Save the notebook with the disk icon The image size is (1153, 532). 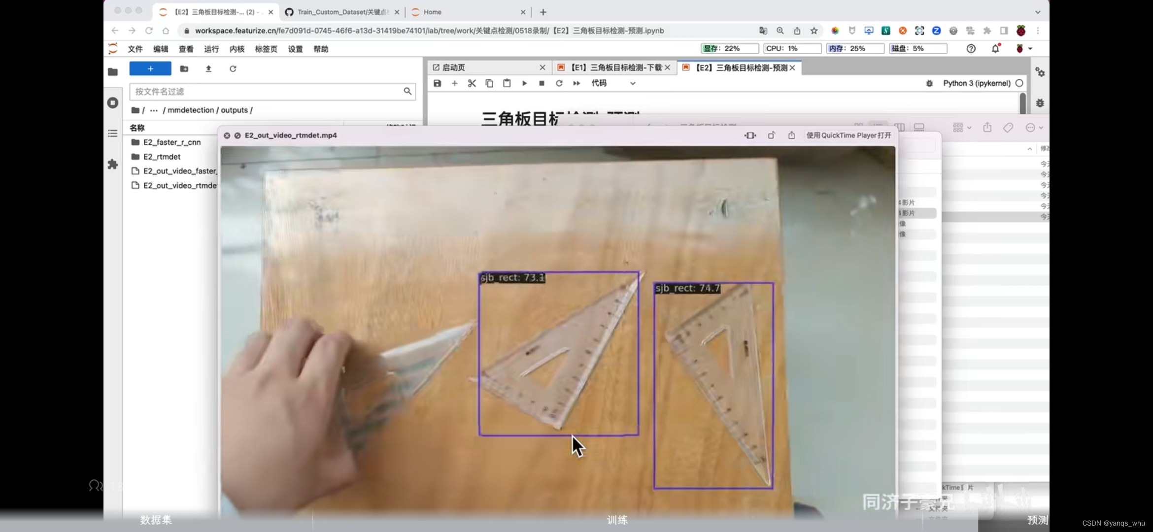(437, 83)
